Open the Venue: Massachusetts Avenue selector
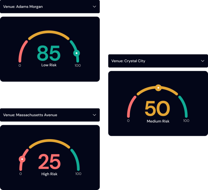The height and width of the screenshot is (190, 208). [x=50, y=115]
